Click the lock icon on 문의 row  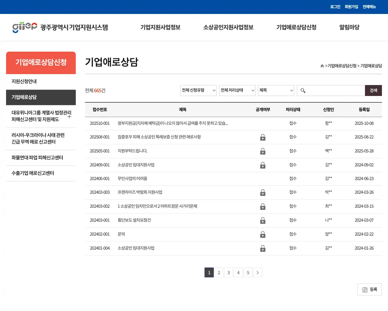click(263, 234)
